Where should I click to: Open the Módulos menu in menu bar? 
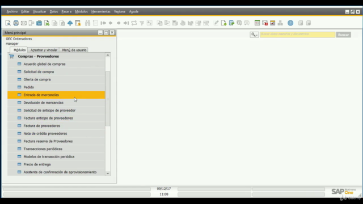(81, 11)
